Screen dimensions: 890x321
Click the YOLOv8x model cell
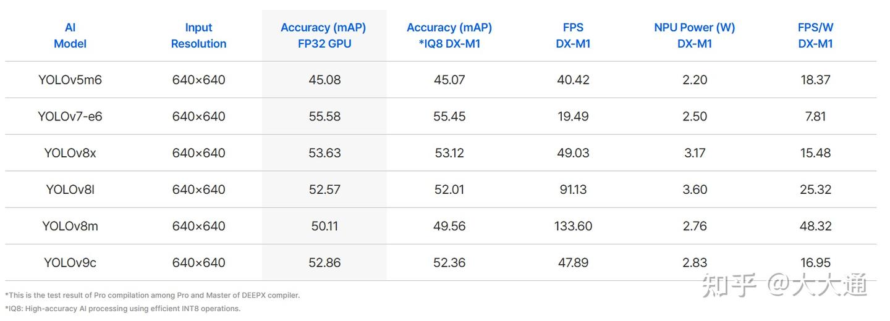click(x=70, y=153)
